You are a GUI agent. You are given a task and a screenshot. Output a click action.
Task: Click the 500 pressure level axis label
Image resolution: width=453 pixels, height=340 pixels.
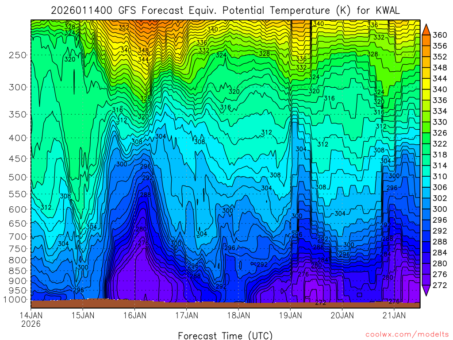click(18, 177)
